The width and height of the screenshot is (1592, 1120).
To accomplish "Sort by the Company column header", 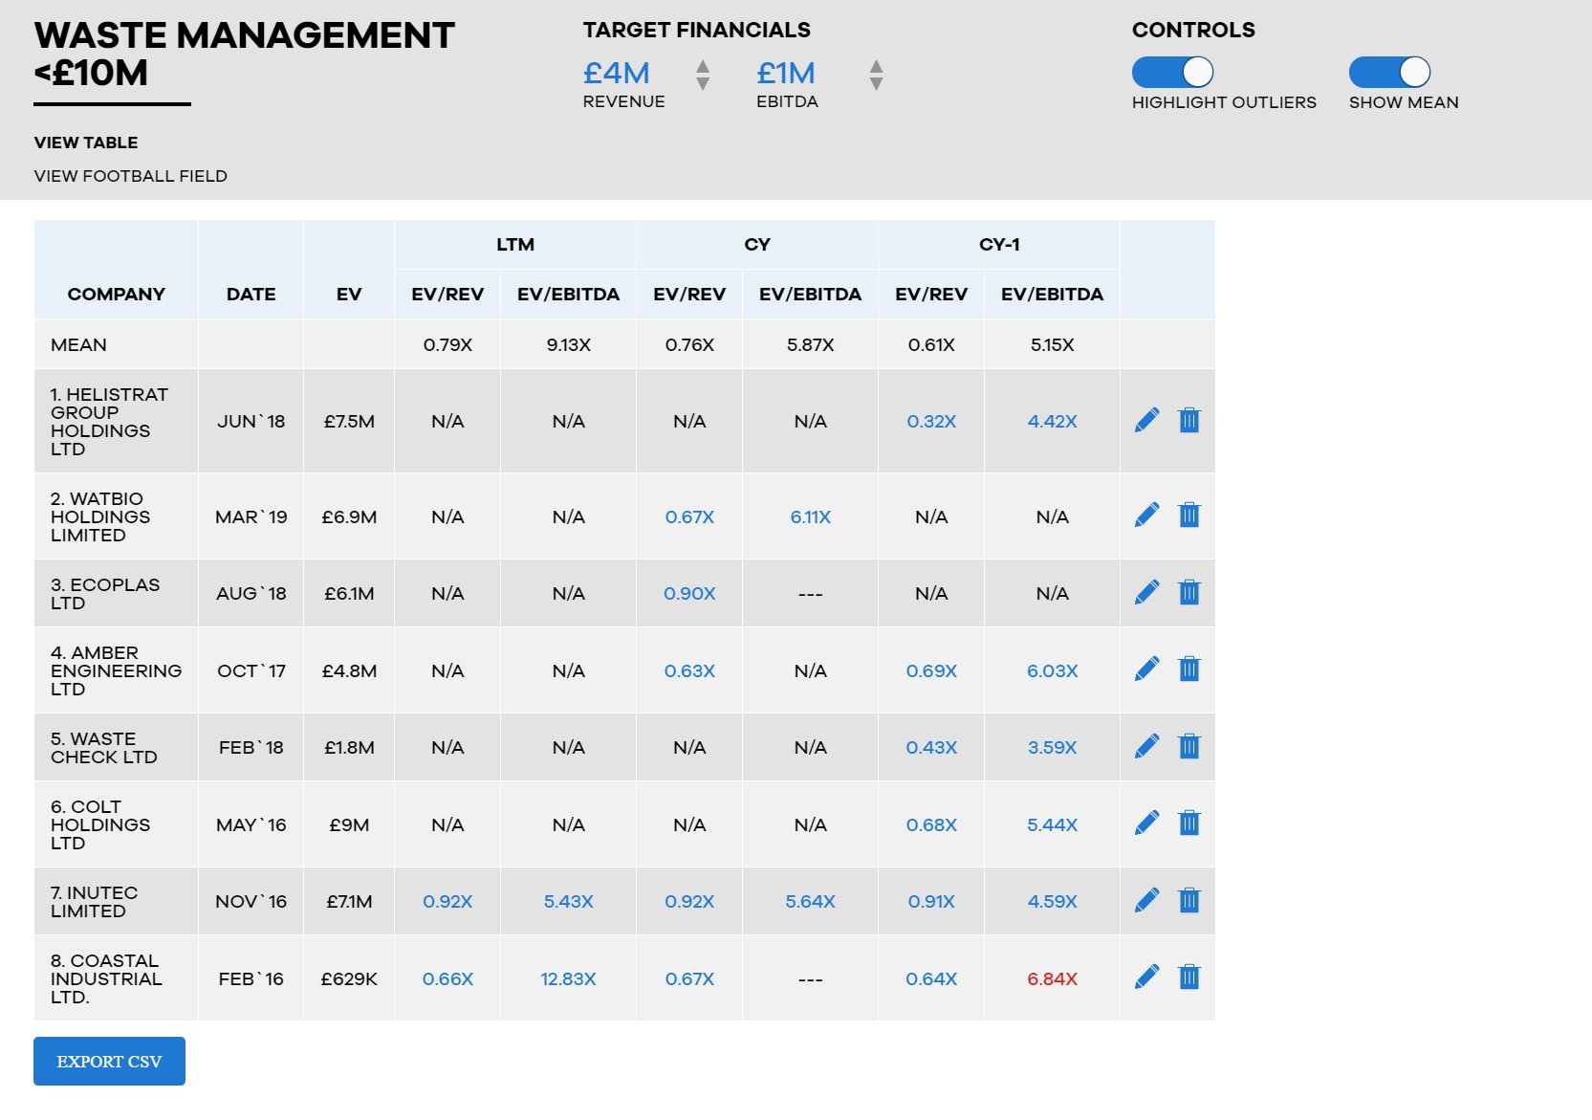I will [117, 294].
